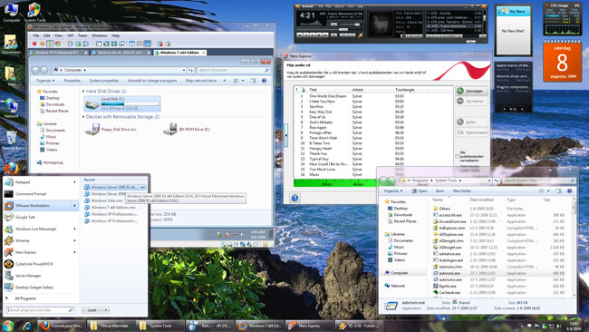Click the Toevoegen button in Nero Express
Image resolution: width=589 pixels, height=332 pixels.
click(472, 91)
